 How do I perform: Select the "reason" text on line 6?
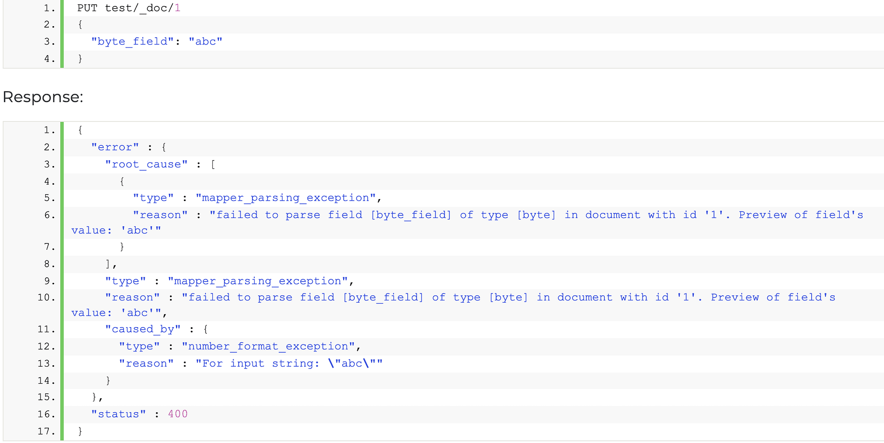coord(160,215)
